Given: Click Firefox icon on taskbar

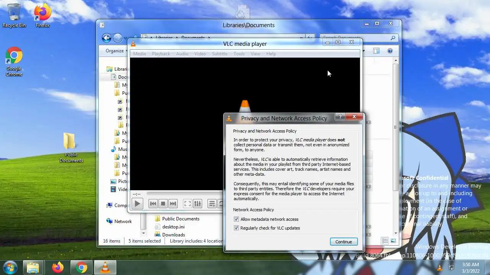Looking at the screenshot, I should tap(58, 268).
